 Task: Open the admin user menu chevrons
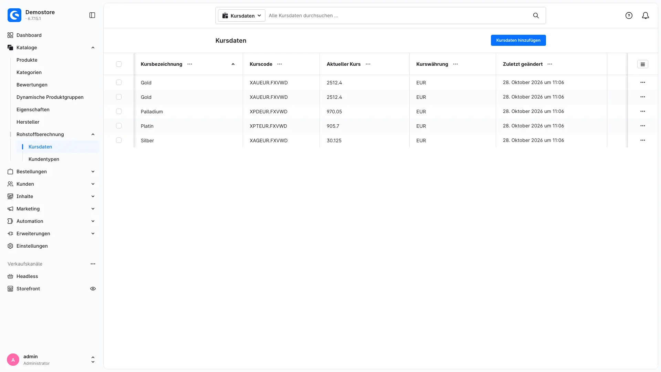click(93, 360)
